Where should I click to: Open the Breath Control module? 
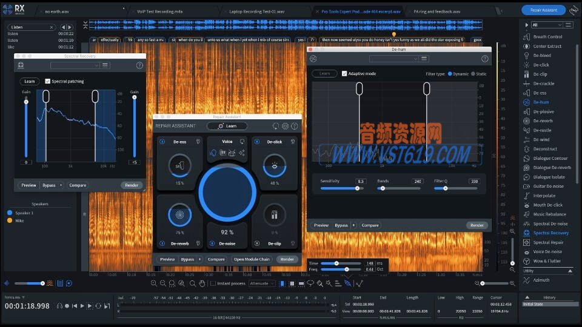point(547,37)
